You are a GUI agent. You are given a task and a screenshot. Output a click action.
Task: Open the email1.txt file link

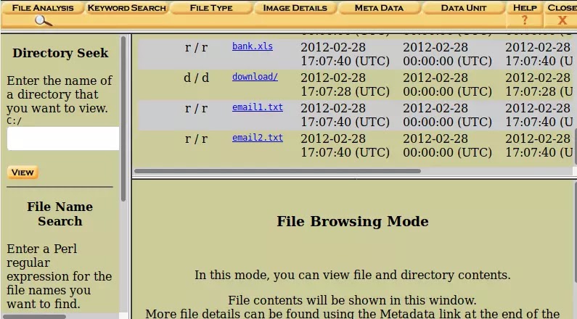[x=257, y=107]
